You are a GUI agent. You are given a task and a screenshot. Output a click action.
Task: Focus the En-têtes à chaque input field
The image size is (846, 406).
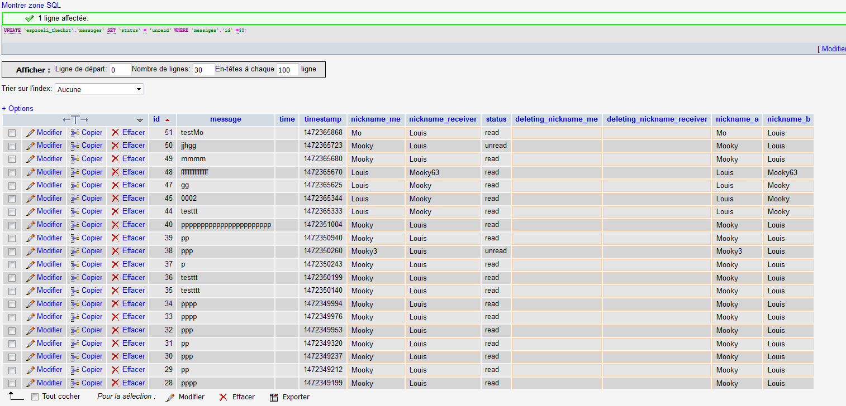coord(288,70)
